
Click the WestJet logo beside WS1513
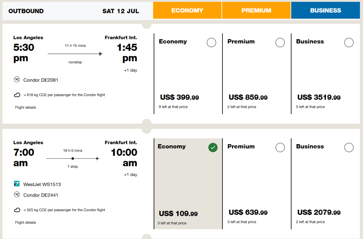click(17, 184)
